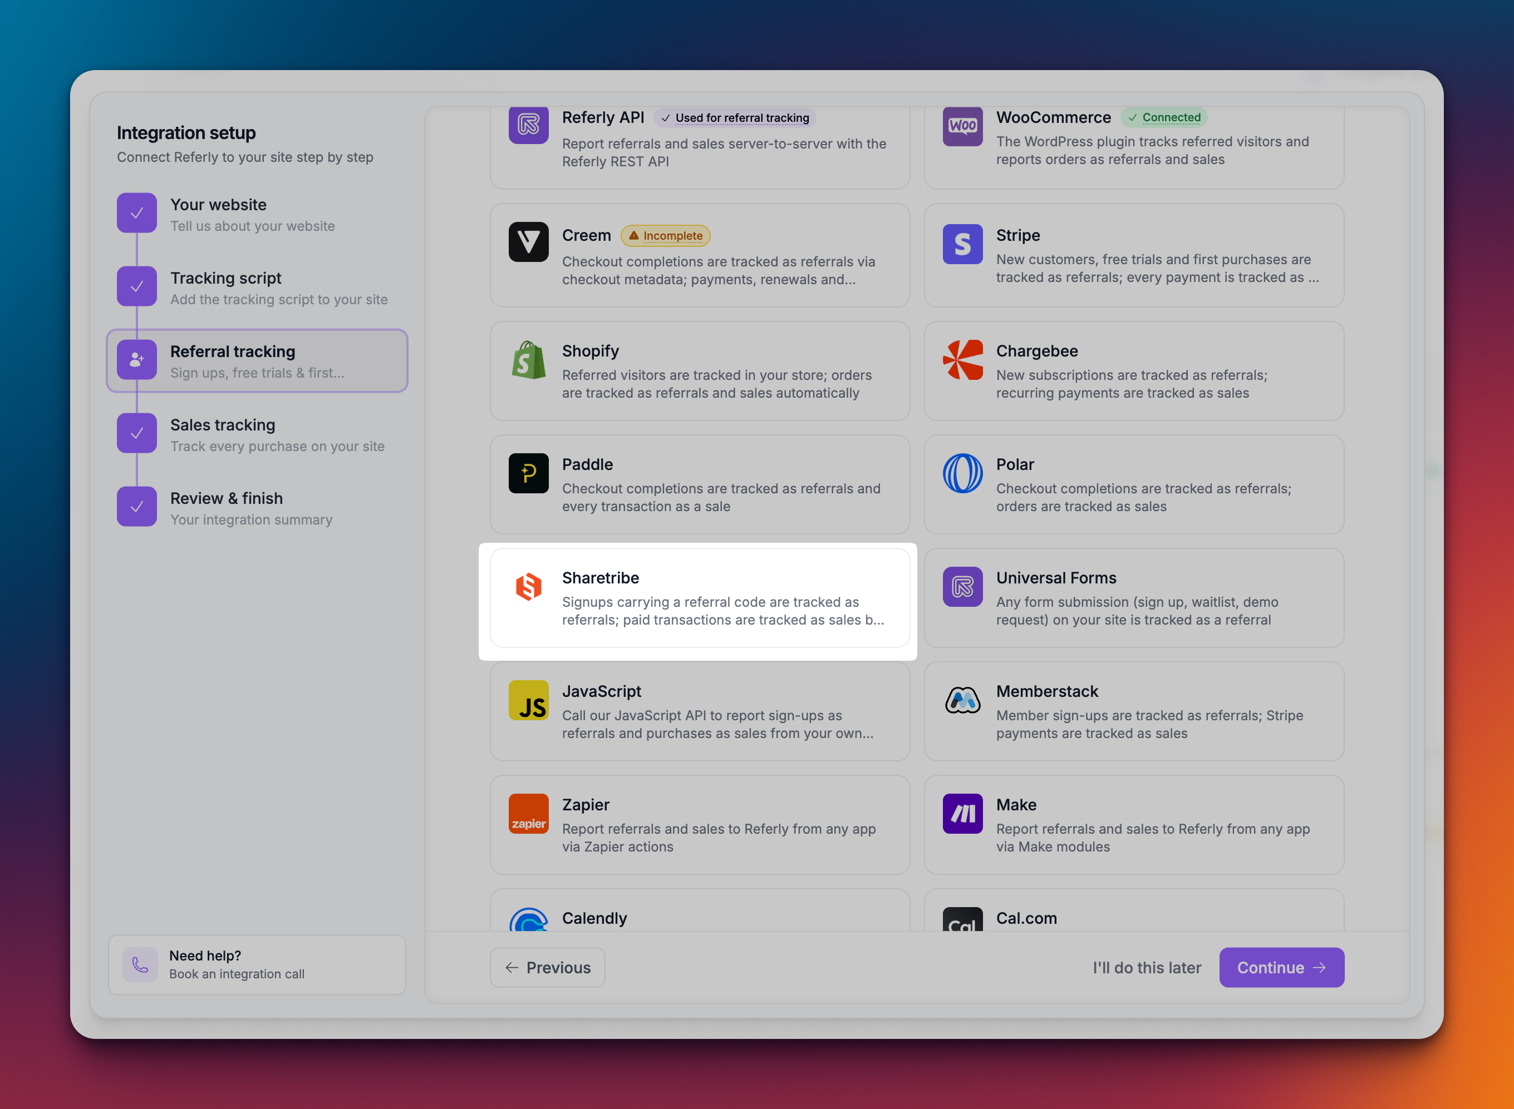The height and width of the screenshot is (1109, 1514).
Task: Click the 'Sharetribe' card title
Action: click(x=600, y=578)
